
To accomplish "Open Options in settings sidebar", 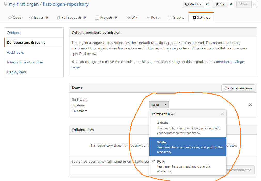I will point(34,33).
